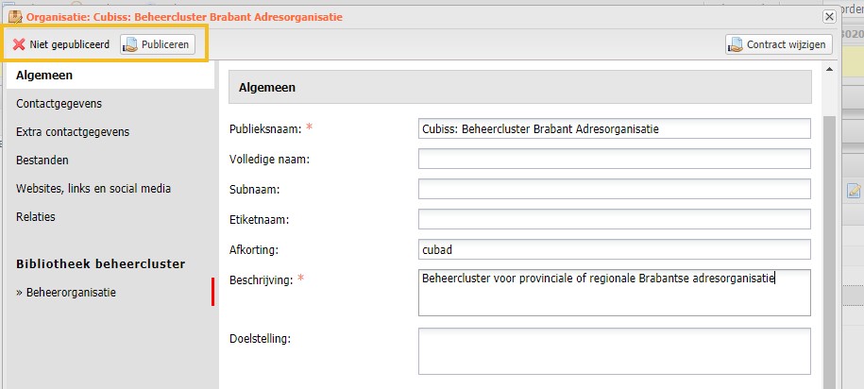Click the Publieksnaam input field

[615, 128]
